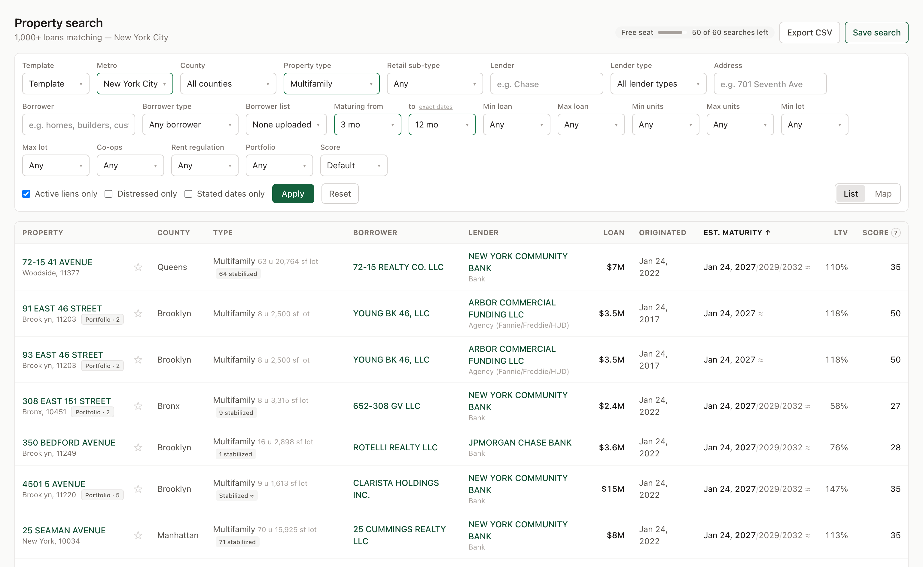Focus the Address input field
Viewport: 923px width, 567px height.
click(x=770, y=84)
